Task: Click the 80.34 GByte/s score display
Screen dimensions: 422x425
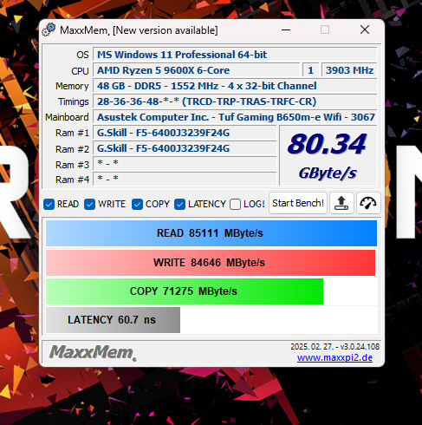Action: [x=328, y=156]
